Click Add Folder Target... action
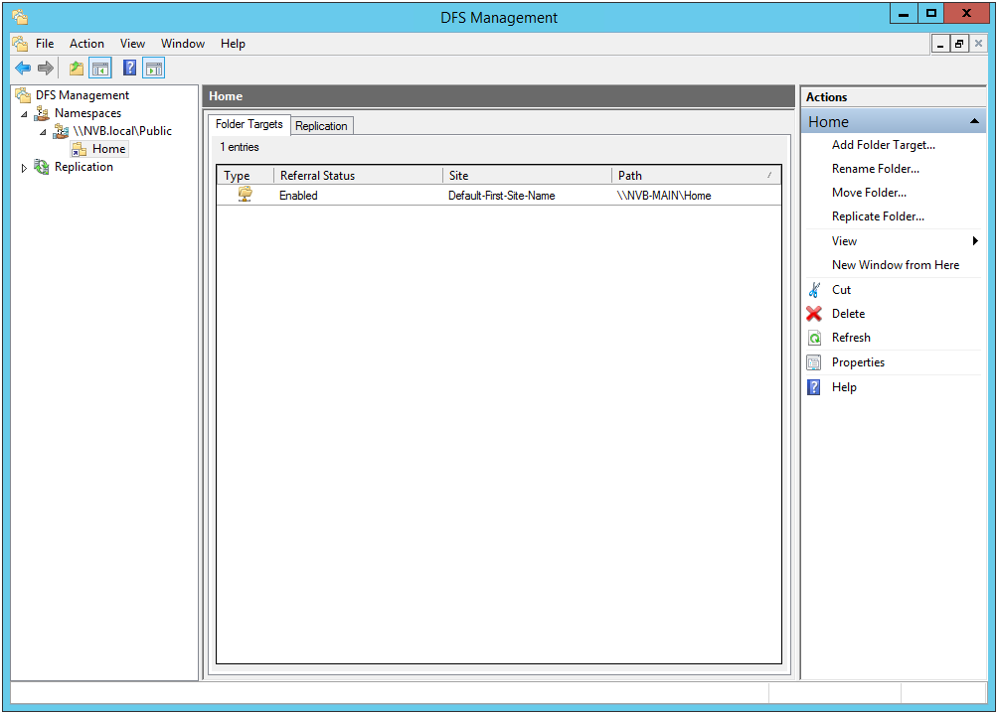The height and width of the screenshot is (714, 999). coord(883,144)
